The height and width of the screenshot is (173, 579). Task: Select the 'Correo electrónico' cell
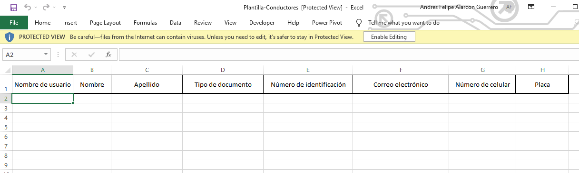[401, 84]
